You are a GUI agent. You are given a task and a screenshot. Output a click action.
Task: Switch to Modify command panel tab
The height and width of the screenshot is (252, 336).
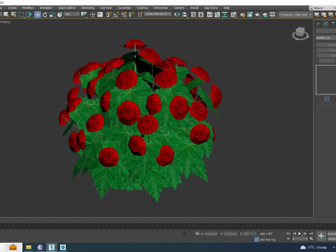[325, 24]
